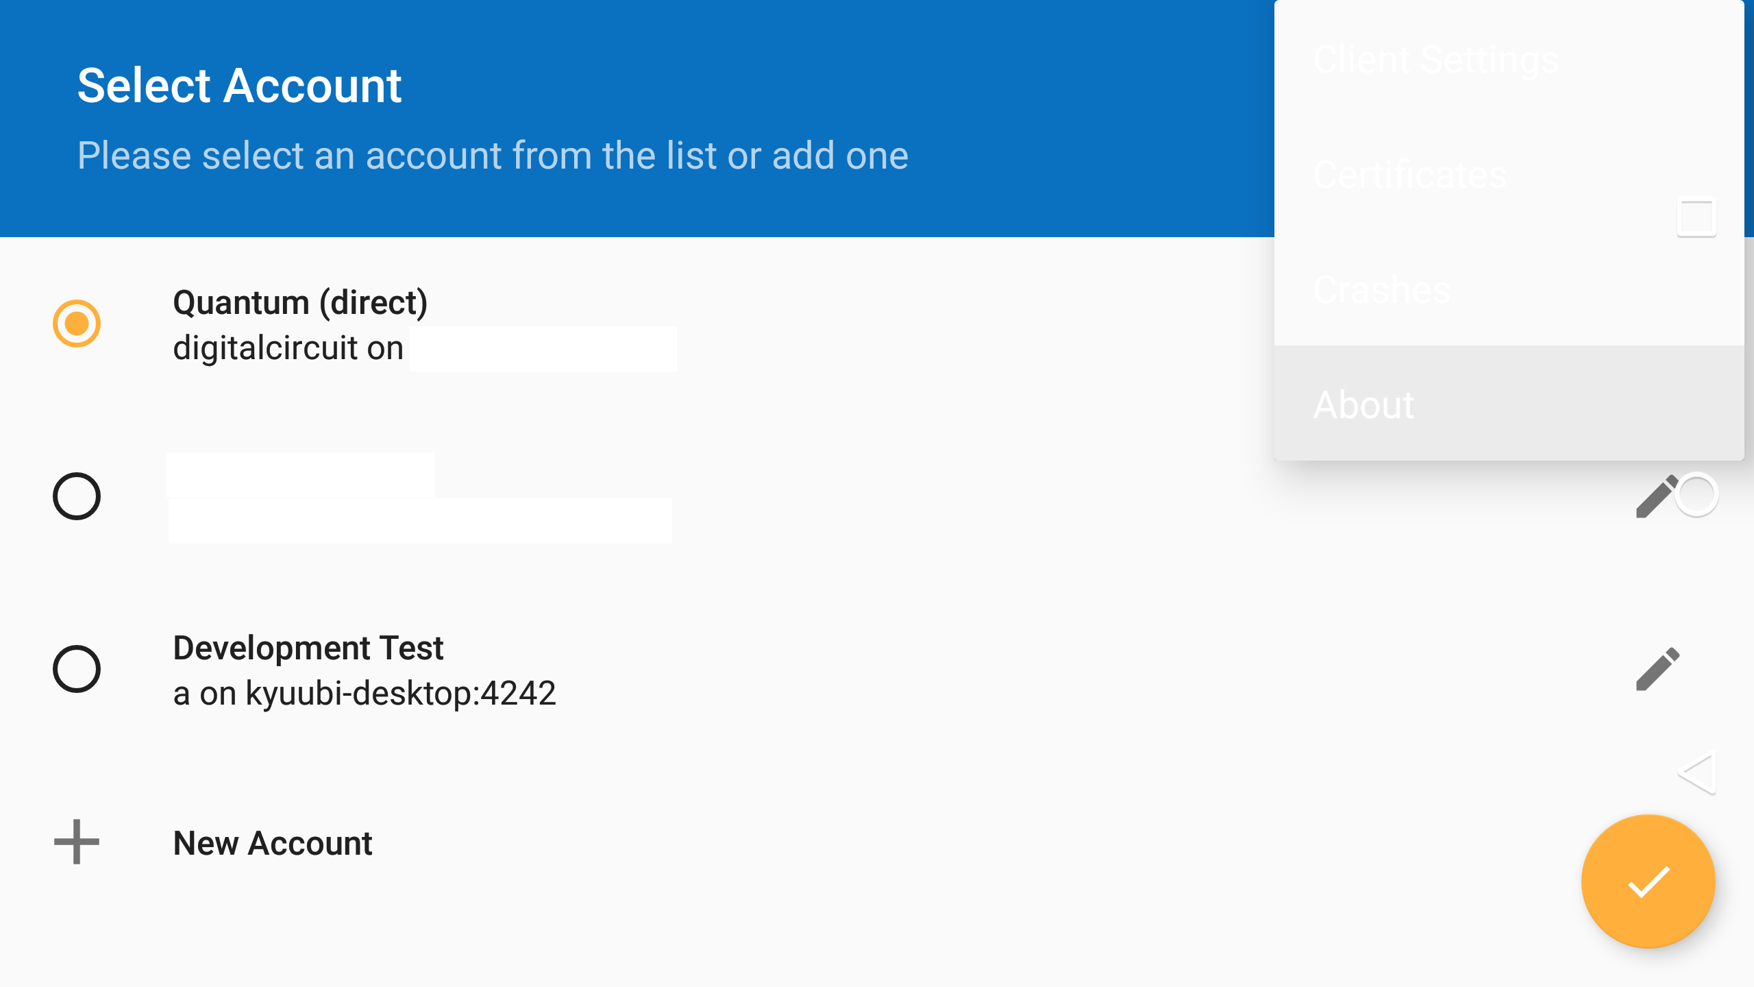Viewport: 1754px width, 987px height.
Task: Select the Development Test radio button
Action: 77,669
